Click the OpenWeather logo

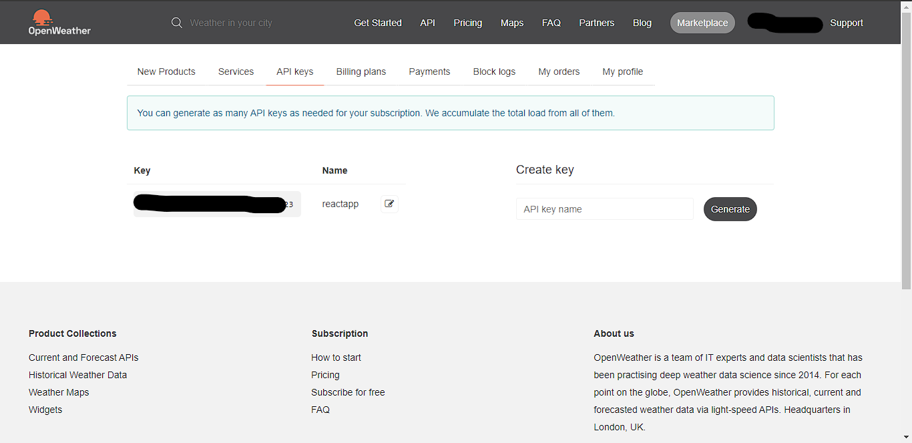[x=59, y=22]
